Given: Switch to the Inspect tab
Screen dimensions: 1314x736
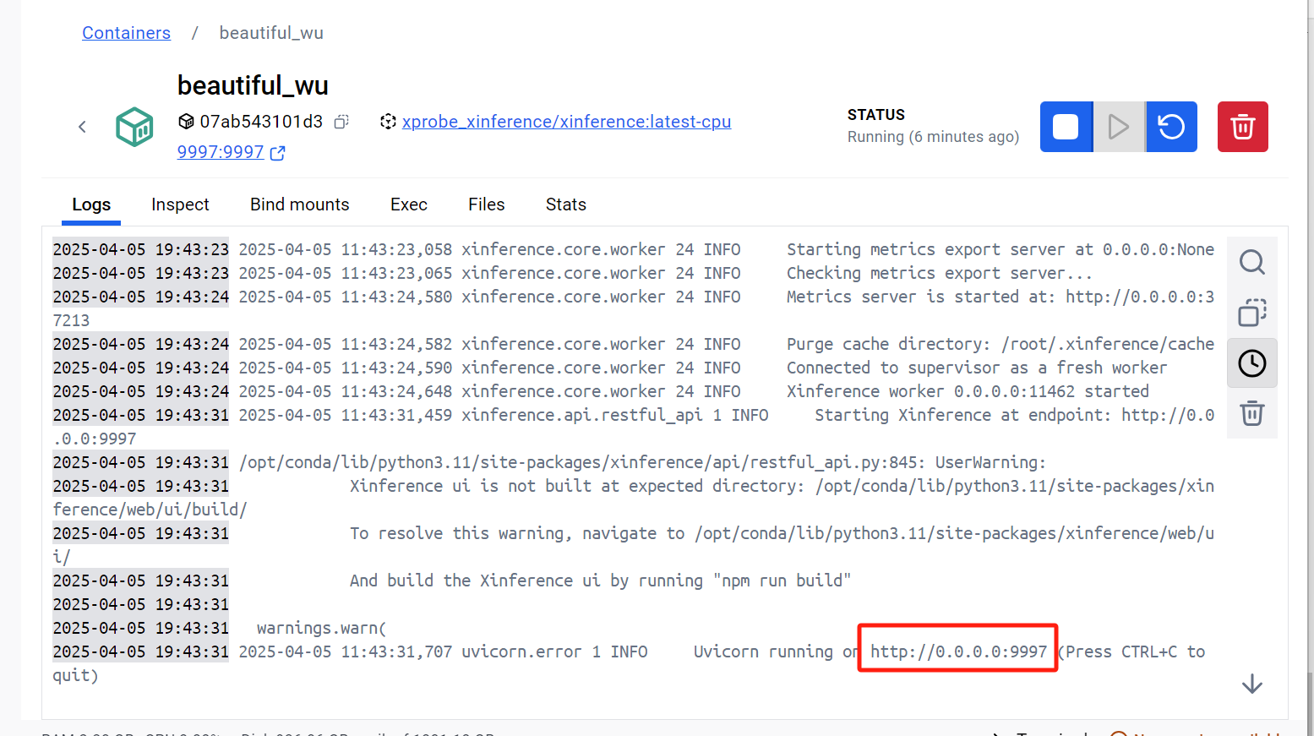Looking at the screenshot, I should [x=180, y=204].
